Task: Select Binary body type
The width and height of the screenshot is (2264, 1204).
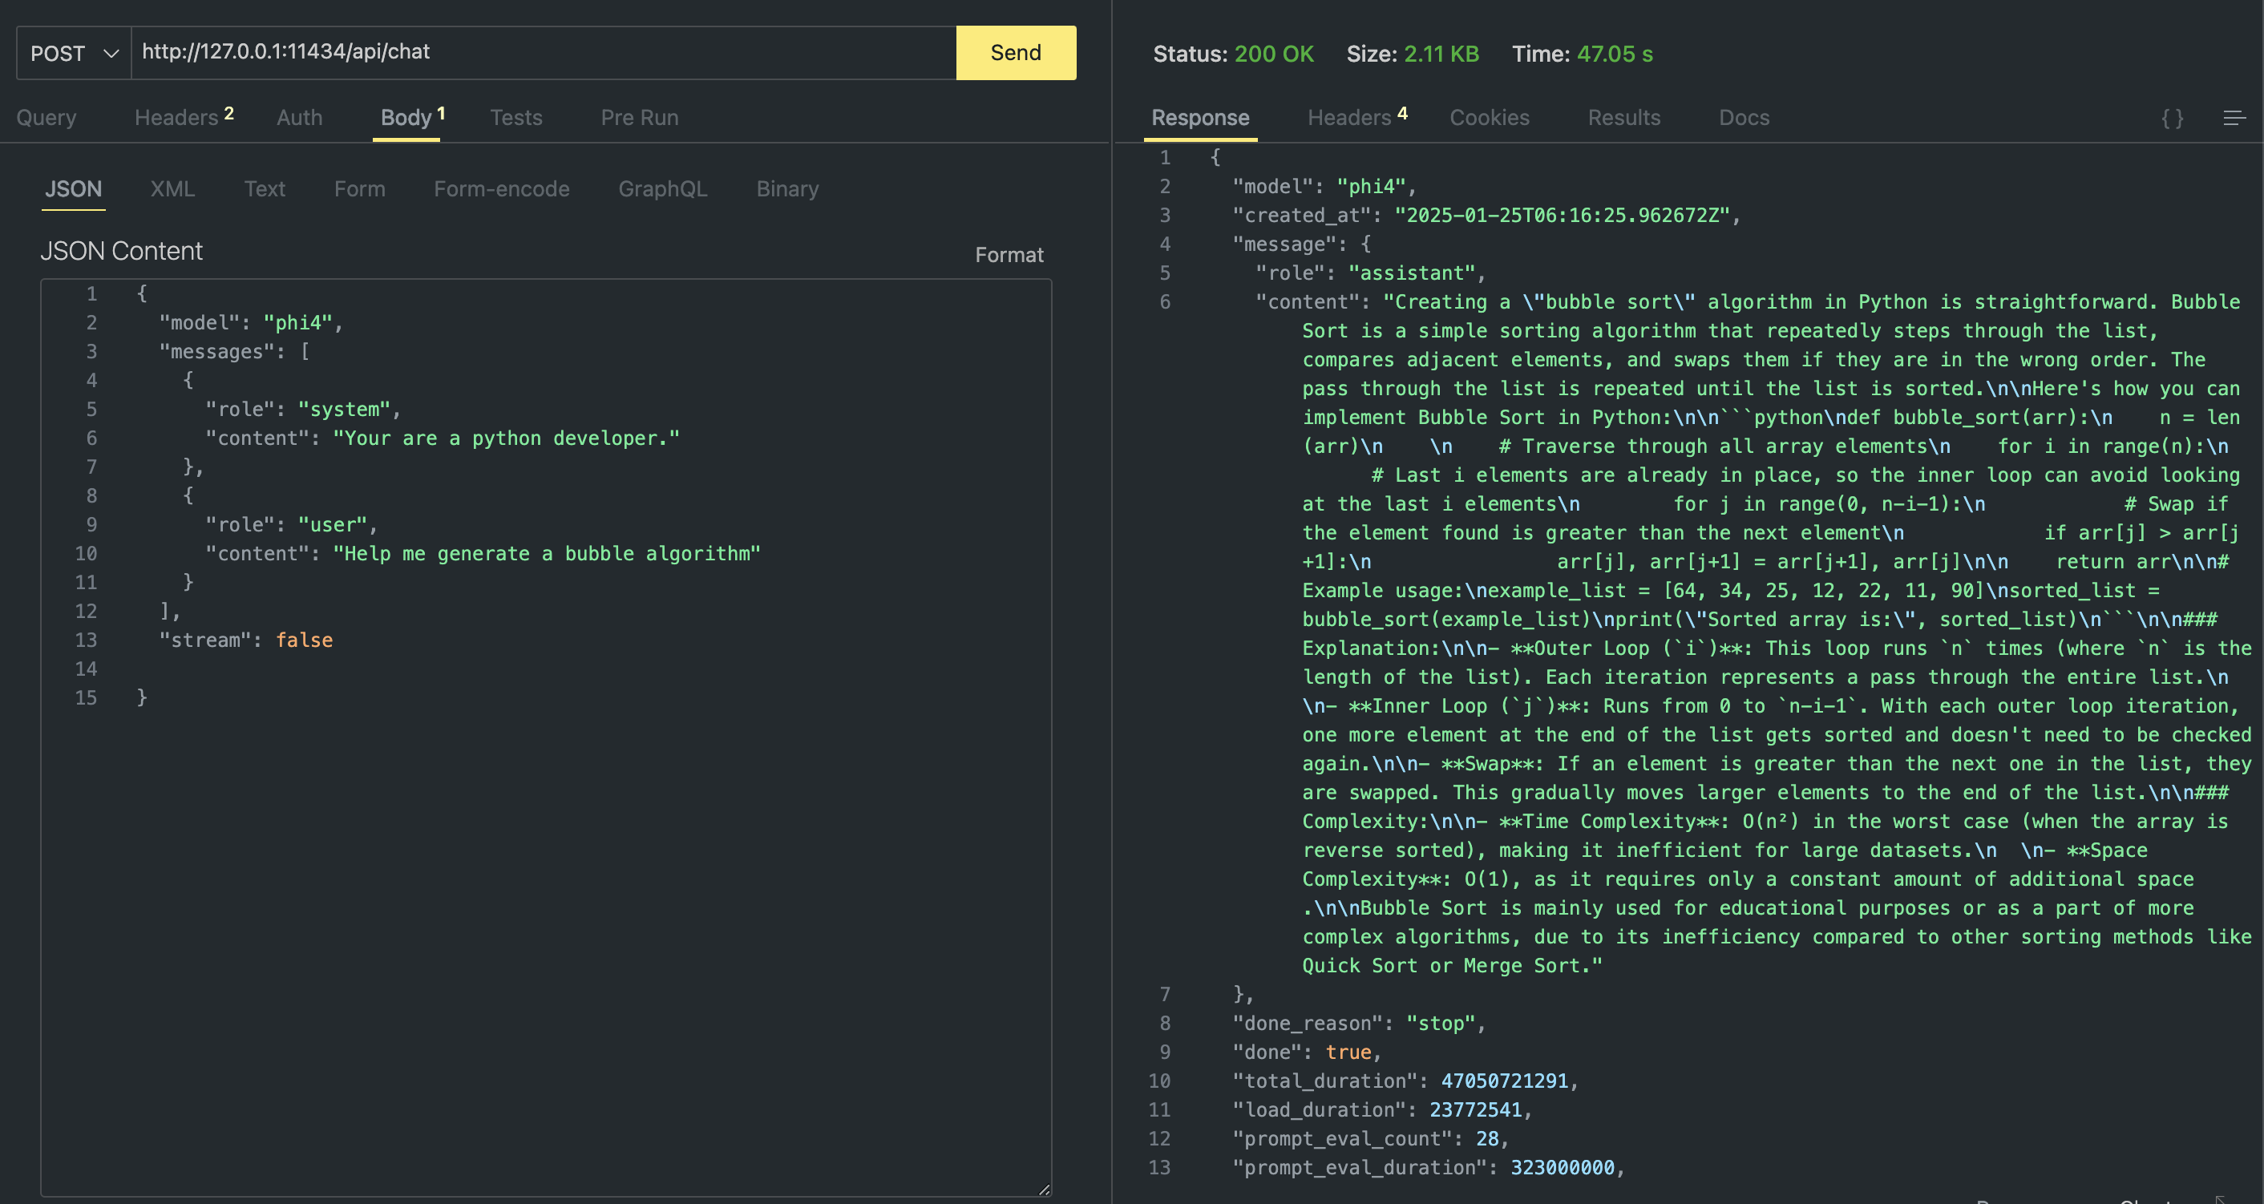Action: (787, 189)
